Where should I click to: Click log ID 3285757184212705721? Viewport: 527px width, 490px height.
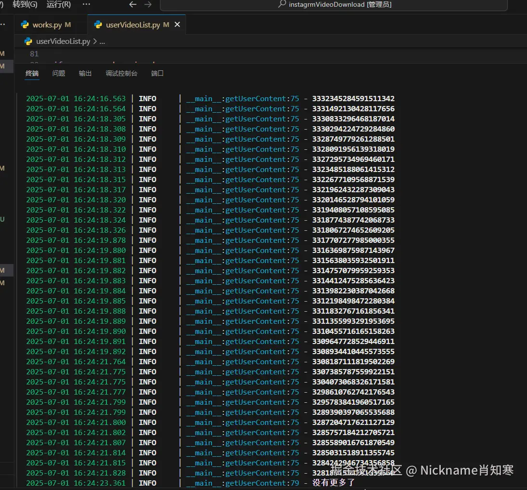[353, 433]
